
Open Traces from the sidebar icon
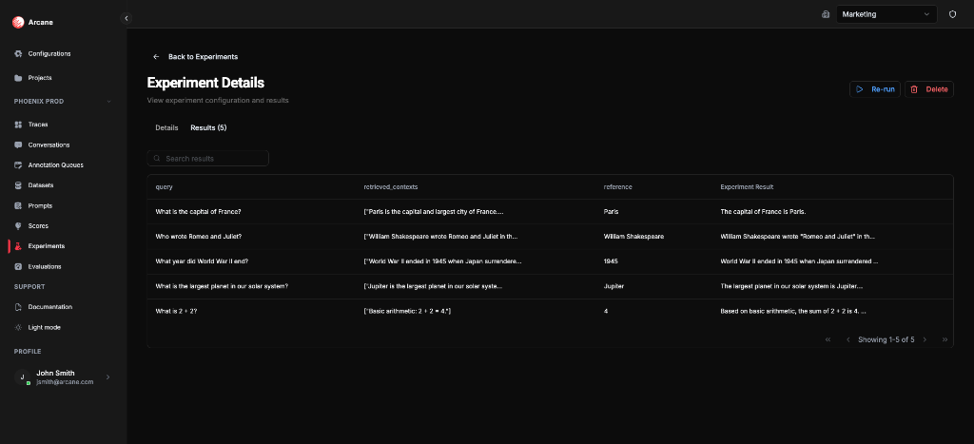pyautogui.click(x=18, y=125)
